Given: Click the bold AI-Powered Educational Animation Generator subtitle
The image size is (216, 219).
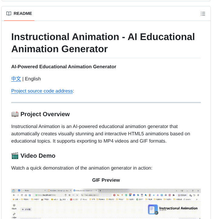Looking at the screenshot, I should 64,67.
